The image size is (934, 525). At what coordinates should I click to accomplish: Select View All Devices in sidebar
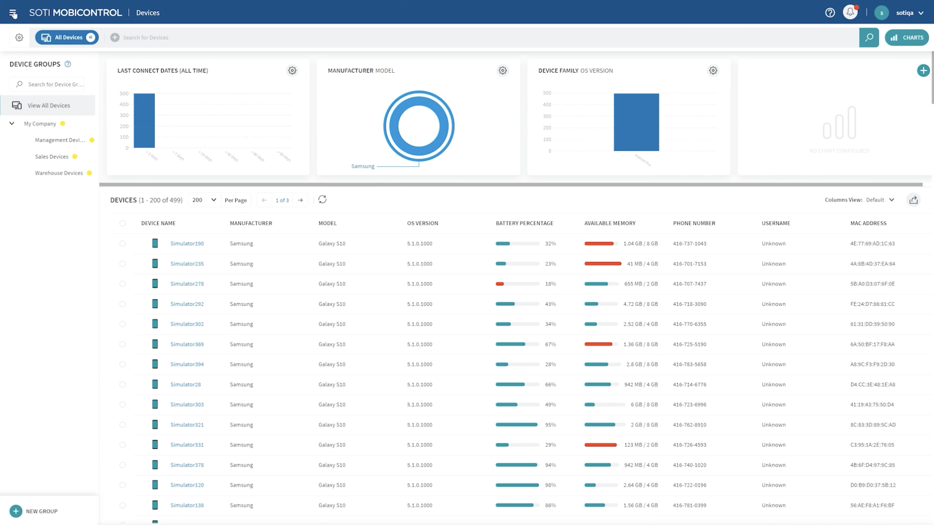pos(48,106)
